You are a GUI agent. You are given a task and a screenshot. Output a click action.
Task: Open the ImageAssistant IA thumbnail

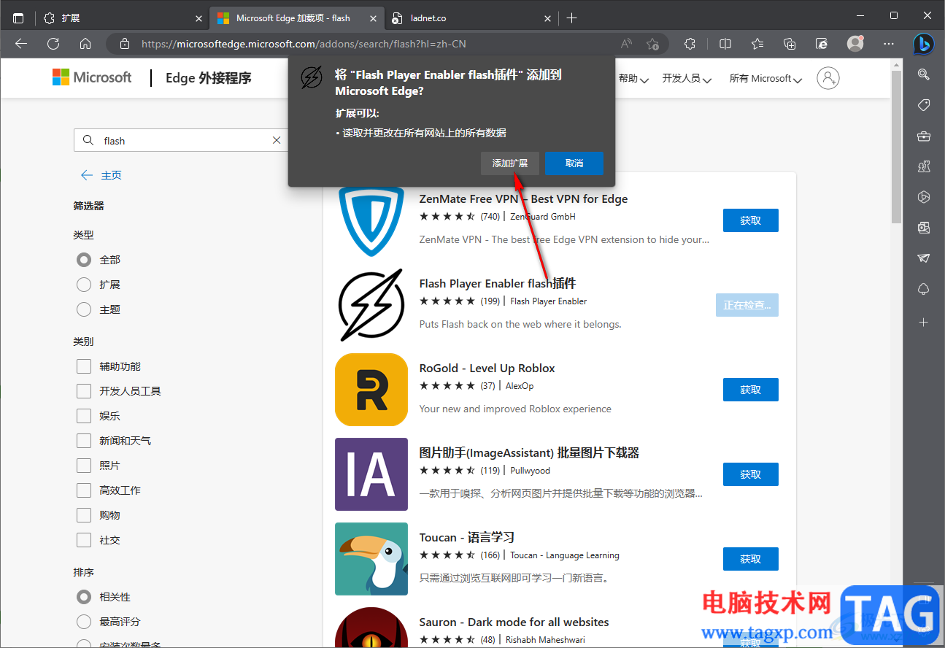pyautogui.click(x=371, y=474)
